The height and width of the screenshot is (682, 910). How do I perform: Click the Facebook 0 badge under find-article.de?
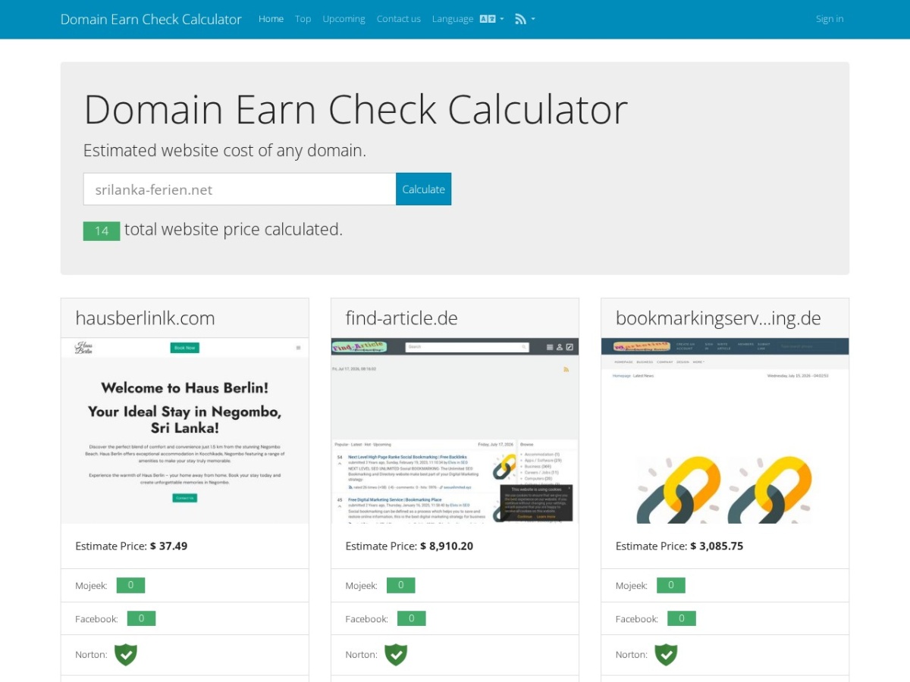[x=411, y=618]
